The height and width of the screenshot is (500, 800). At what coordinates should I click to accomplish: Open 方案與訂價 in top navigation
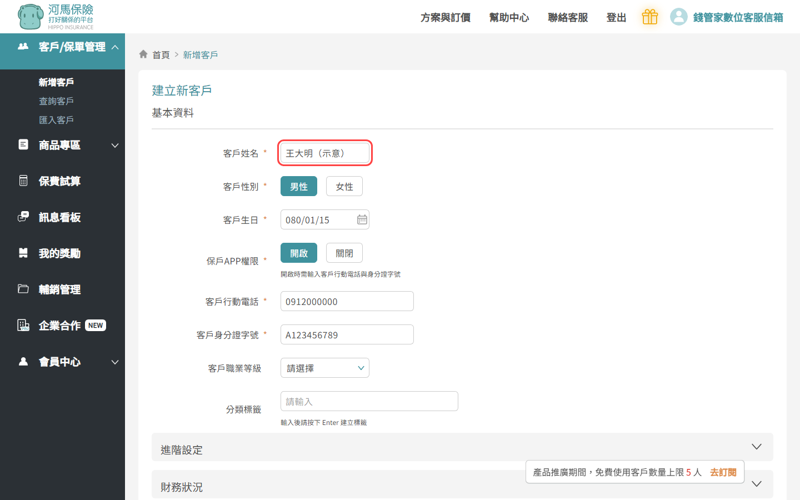point(445,18)
